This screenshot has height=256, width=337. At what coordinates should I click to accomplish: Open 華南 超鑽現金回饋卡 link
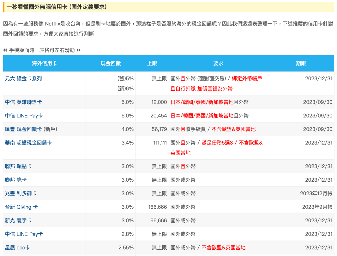coord(28,143)
